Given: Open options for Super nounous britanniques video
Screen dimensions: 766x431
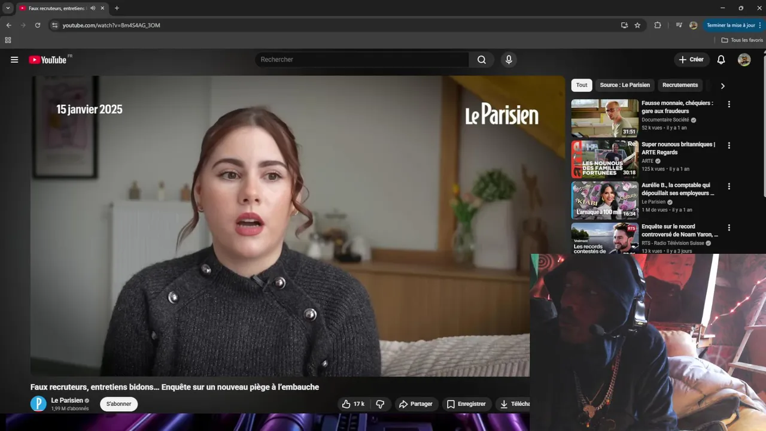Looking at the screenshot, I should pos(729,145).
